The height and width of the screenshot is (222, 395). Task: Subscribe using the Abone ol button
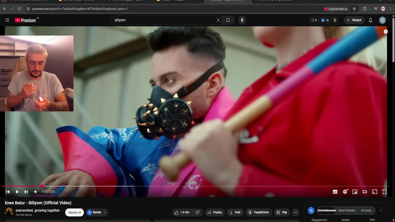click(x=75, y=212)
